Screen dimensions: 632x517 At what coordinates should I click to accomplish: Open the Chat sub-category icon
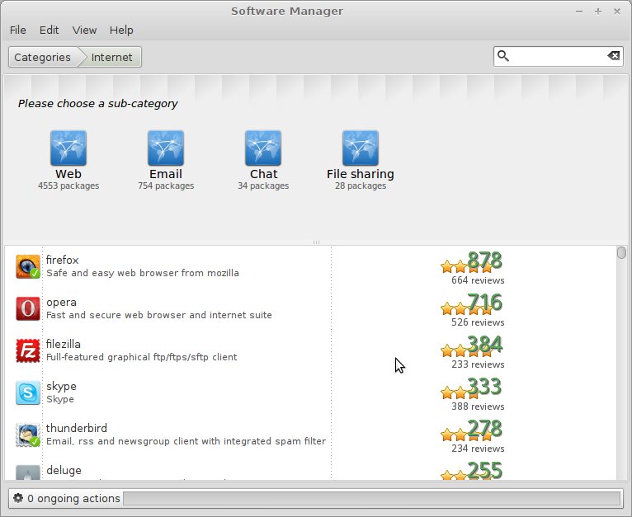coord(263,148)
